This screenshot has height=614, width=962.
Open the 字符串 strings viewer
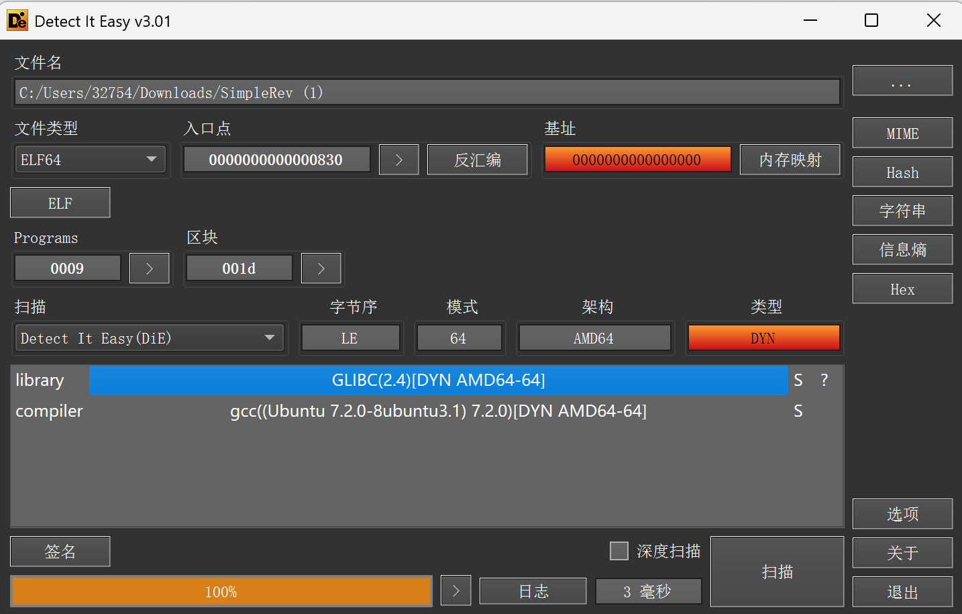pyautogui.click(x=902, y=211)
